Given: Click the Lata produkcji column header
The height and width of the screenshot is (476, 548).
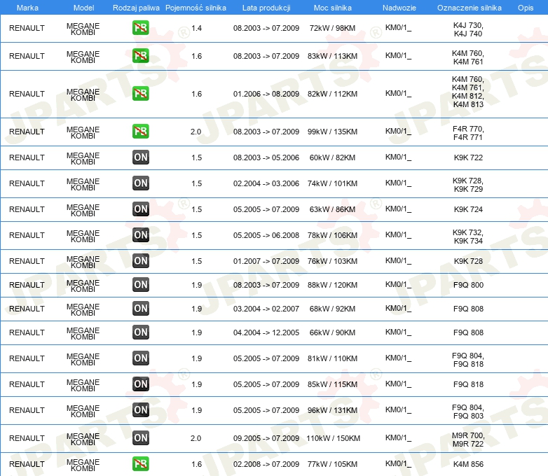Looking at the screenshot, I should coord(266,8).
